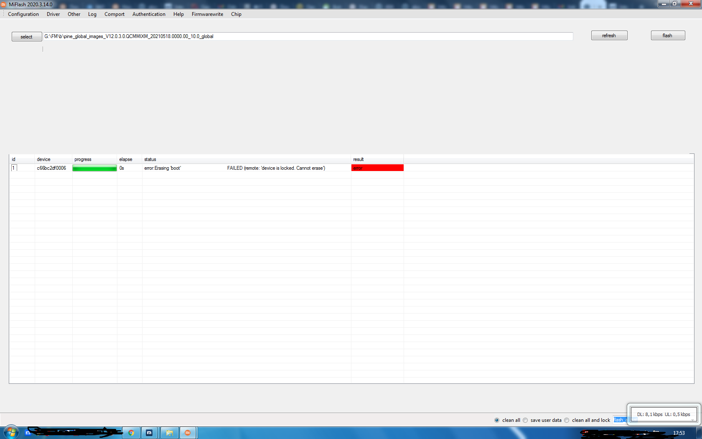Click the taskbar clock showing 17:53

point(679,433)
